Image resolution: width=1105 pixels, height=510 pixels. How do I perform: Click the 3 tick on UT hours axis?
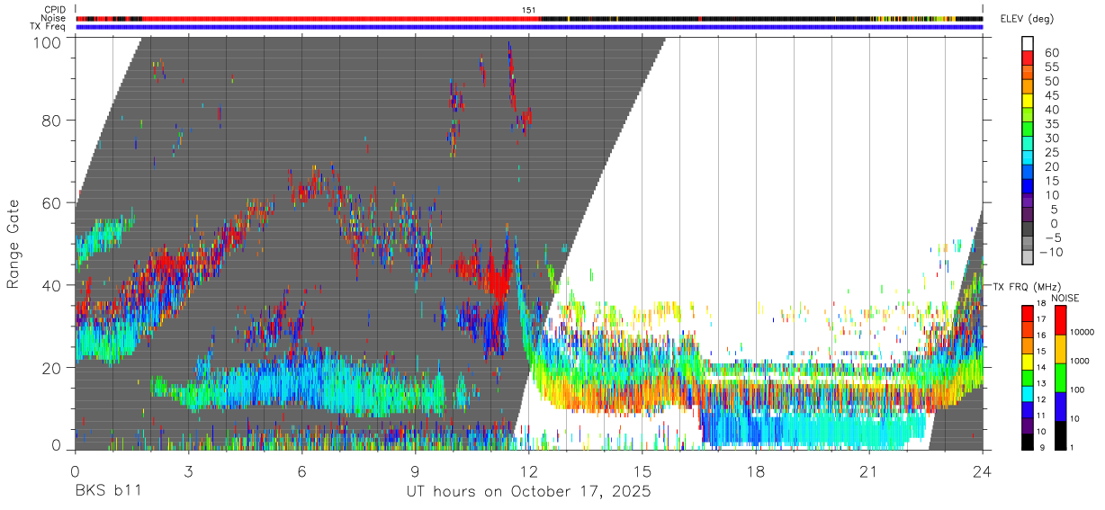(x=188, y=470)
